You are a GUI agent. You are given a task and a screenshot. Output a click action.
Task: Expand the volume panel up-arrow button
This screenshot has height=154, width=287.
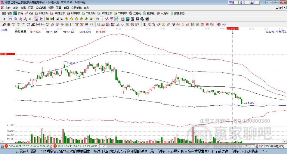[x=3, y=141]
